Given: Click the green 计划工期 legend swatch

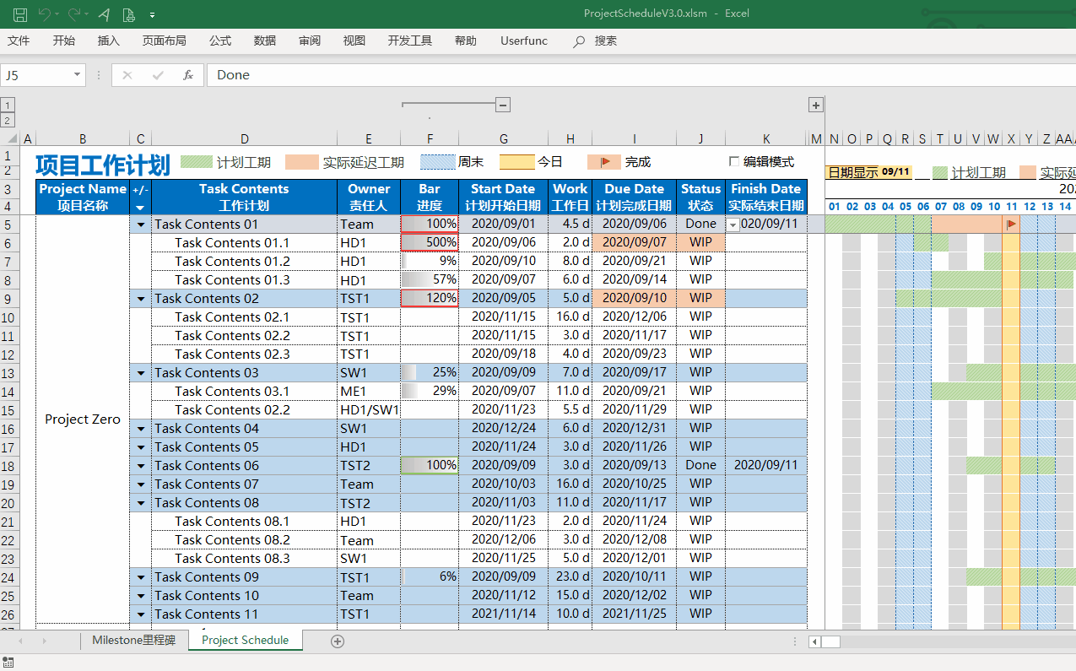Looking at the screenshot, I should 197,162.
